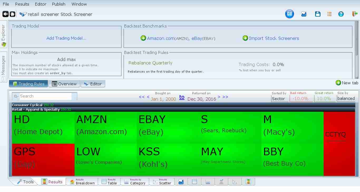Click the Returned on date Dec 30, 2016
The image size is (360, 192).
[x=202, y=99]
